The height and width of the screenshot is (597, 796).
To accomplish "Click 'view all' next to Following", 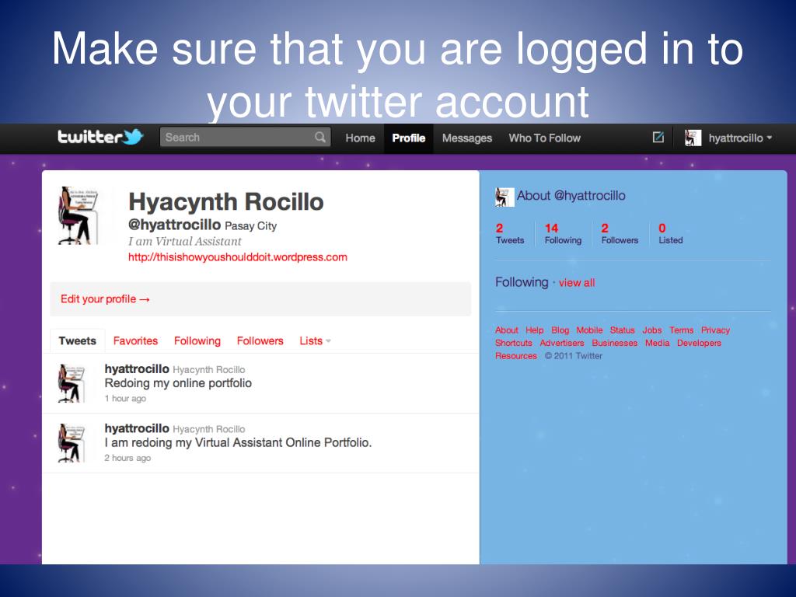I will [x=577, y=283].
